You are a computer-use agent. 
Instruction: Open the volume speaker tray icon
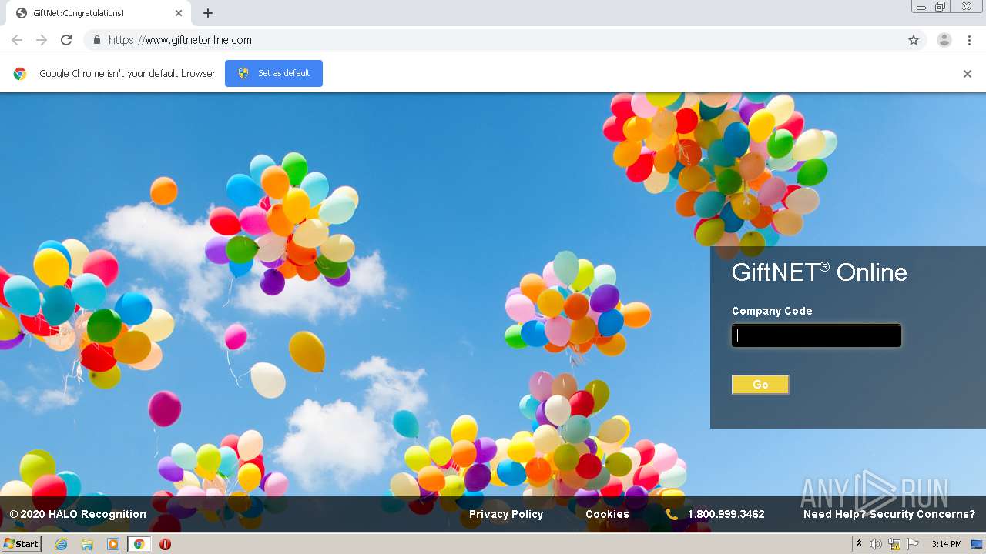pyautogui.click(x=876, y=544)
